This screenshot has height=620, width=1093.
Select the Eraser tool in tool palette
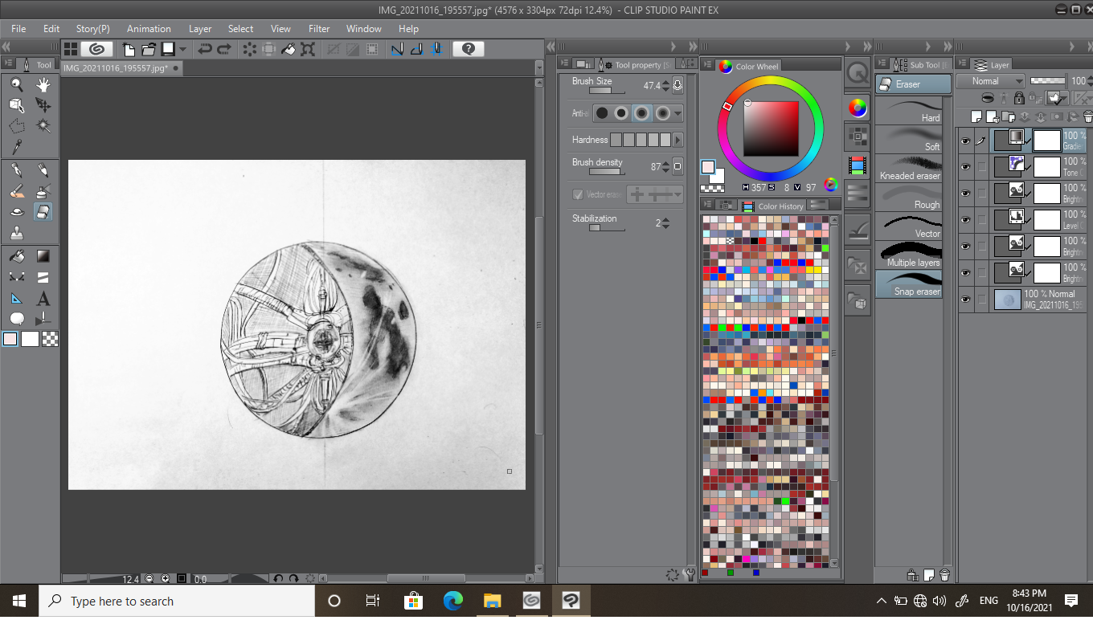(x=43, y=212)
